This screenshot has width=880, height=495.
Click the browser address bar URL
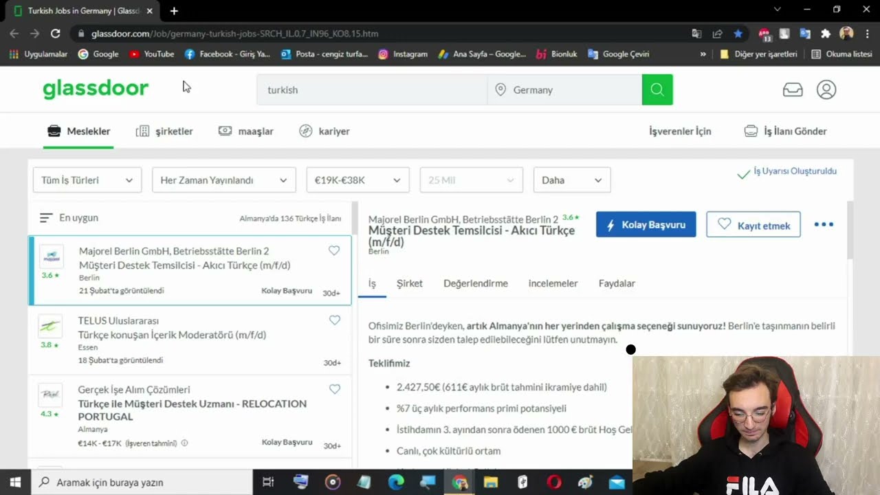[234, 33]
